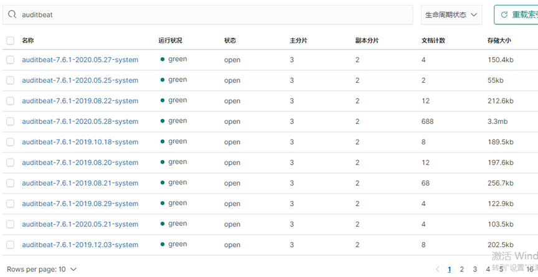Click the 189.5kb storage size value
Image resolution: width=538 pixels, height=277 pixels.
click(x=501, y=142)
